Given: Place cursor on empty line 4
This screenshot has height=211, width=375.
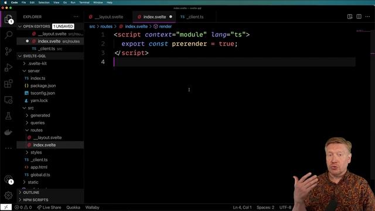Looking at the screenshot, I should click(x=234, y=62).
